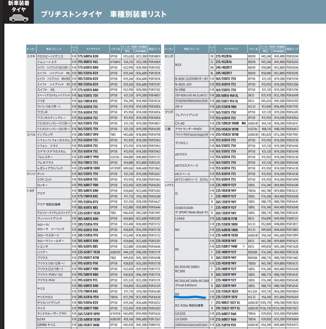Viewport: 326px width, 329px height.
Task: Select the NX car name cell
Action: coord(177,230)
